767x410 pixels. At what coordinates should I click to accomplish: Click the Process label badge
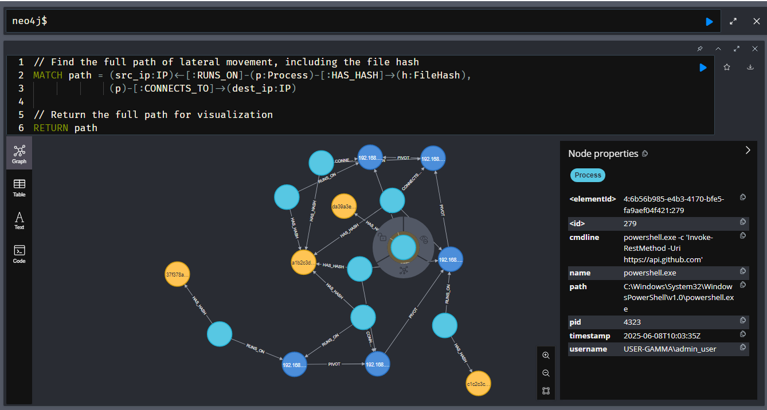tap(588, 175)
